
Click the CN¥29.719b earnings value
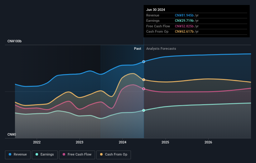(184, 21)
